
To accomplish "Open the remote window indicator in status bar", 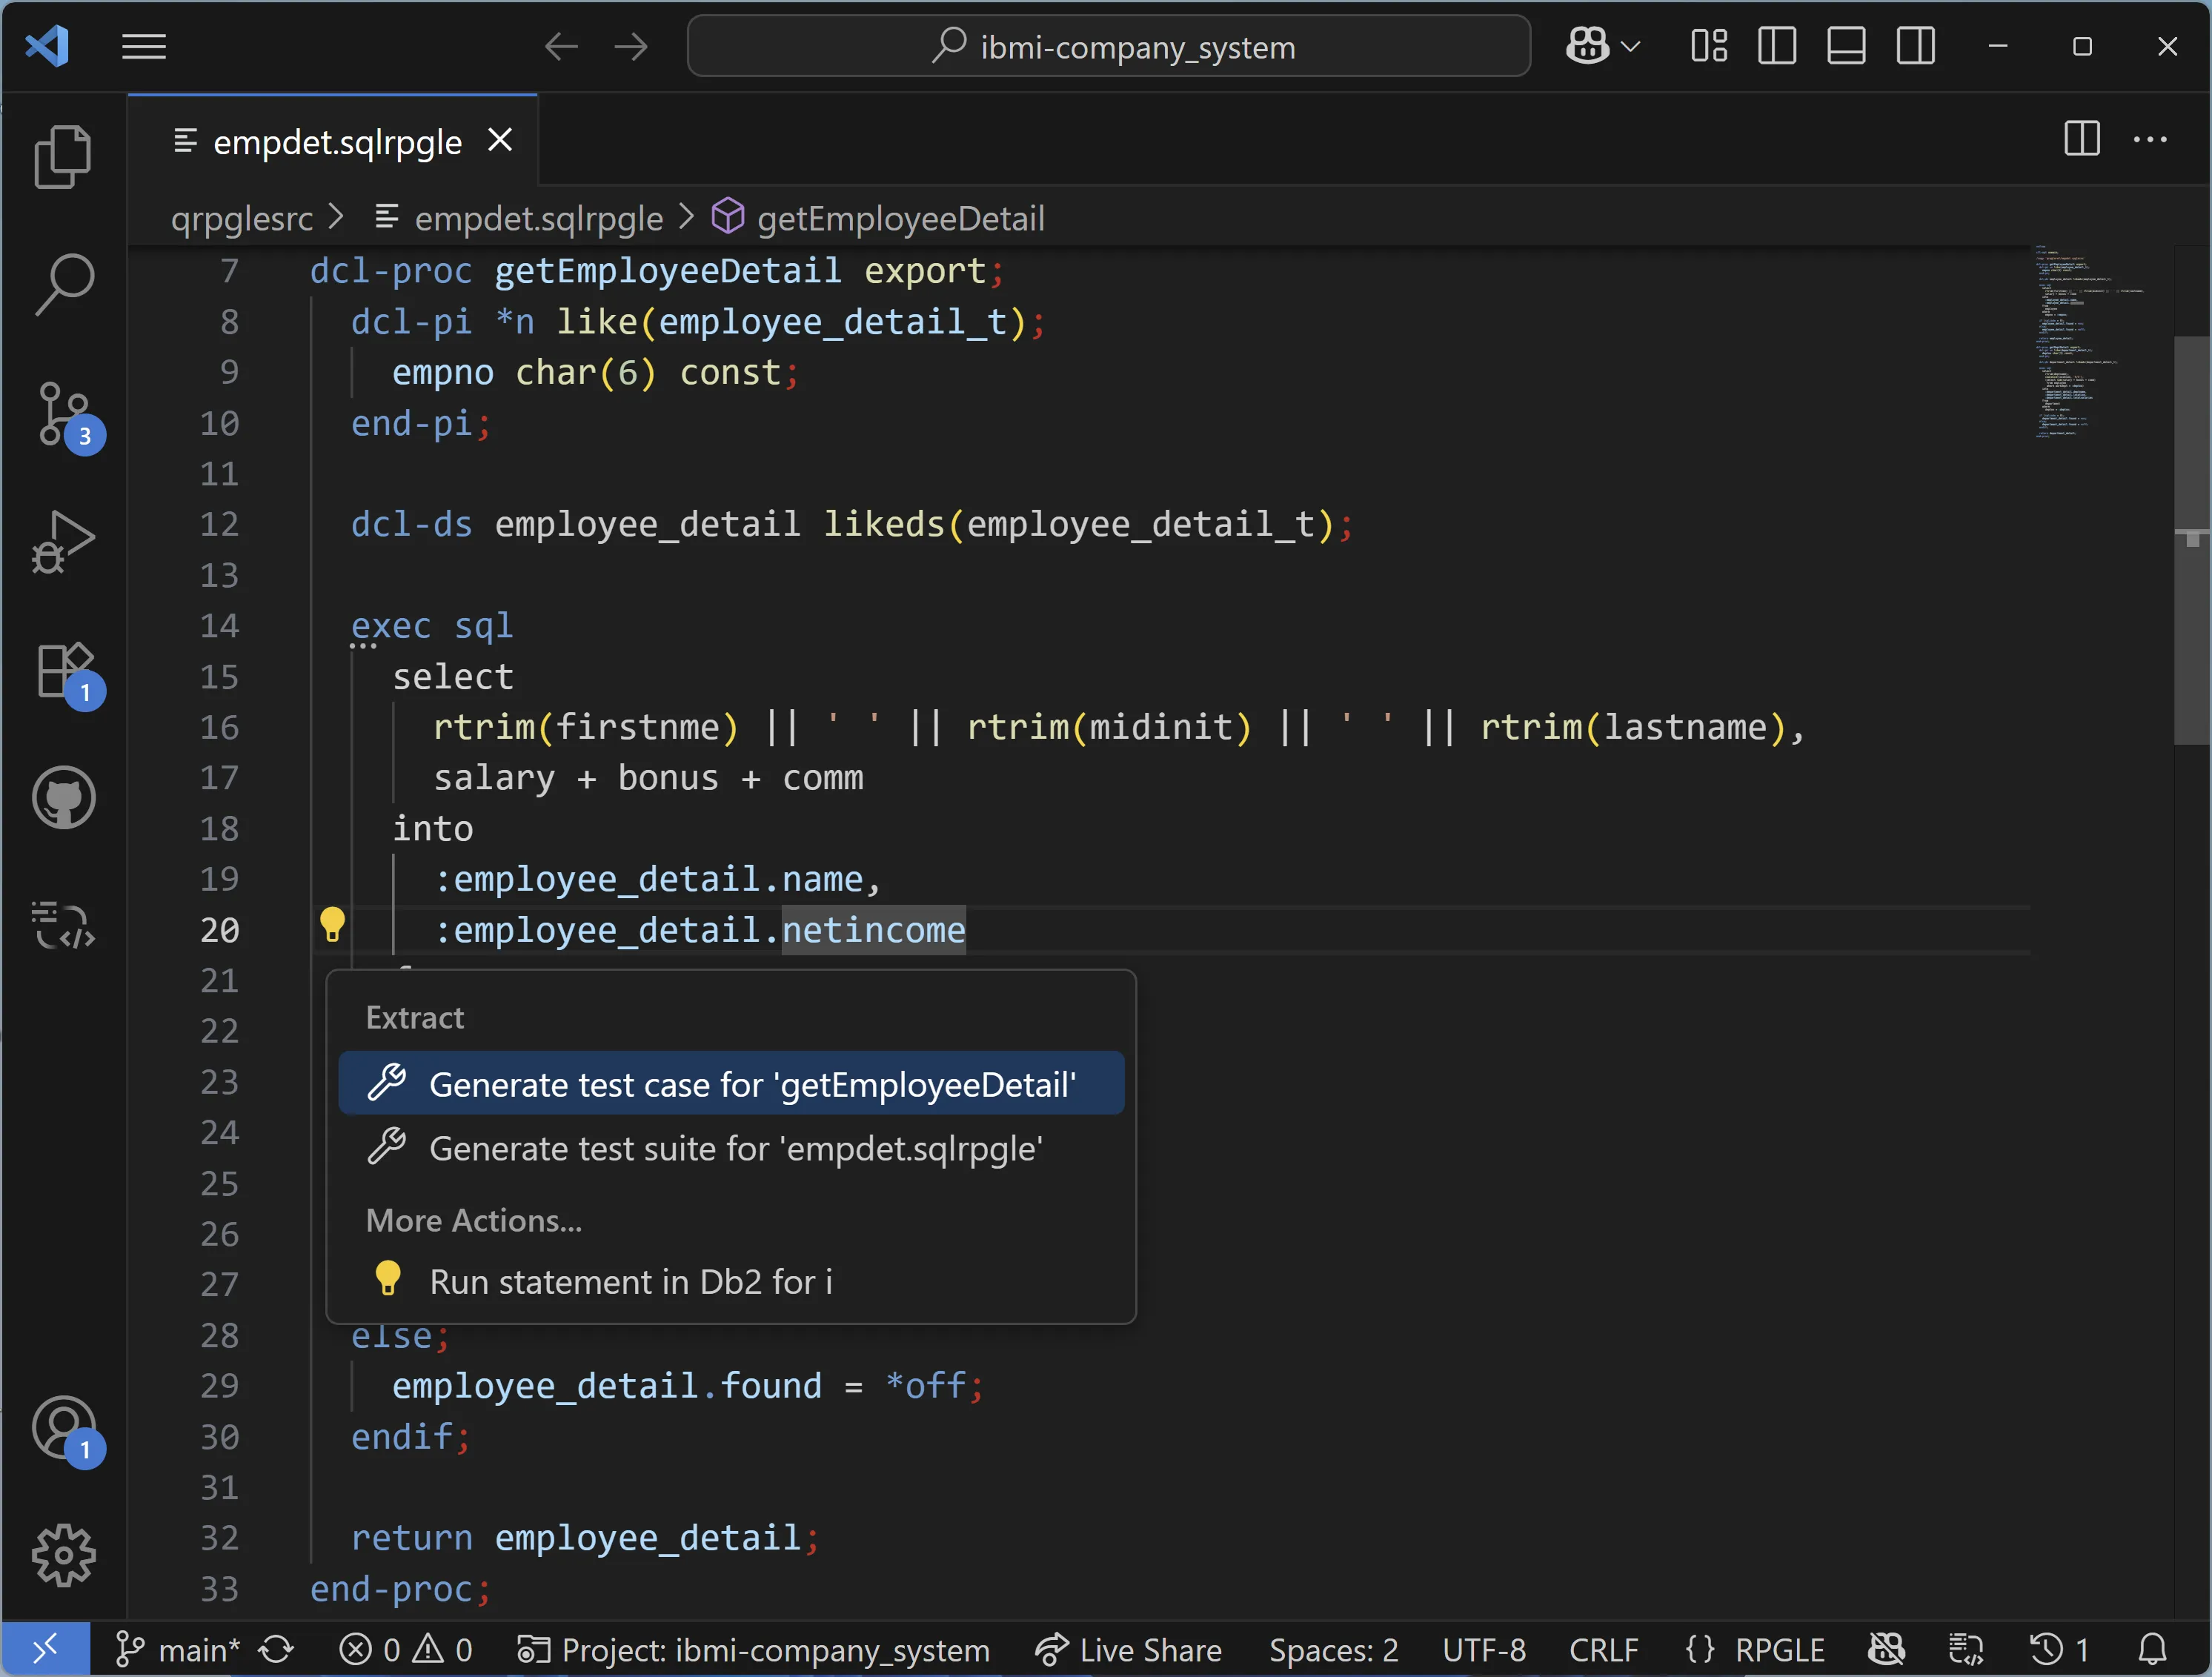I will tap(46, 1649).
